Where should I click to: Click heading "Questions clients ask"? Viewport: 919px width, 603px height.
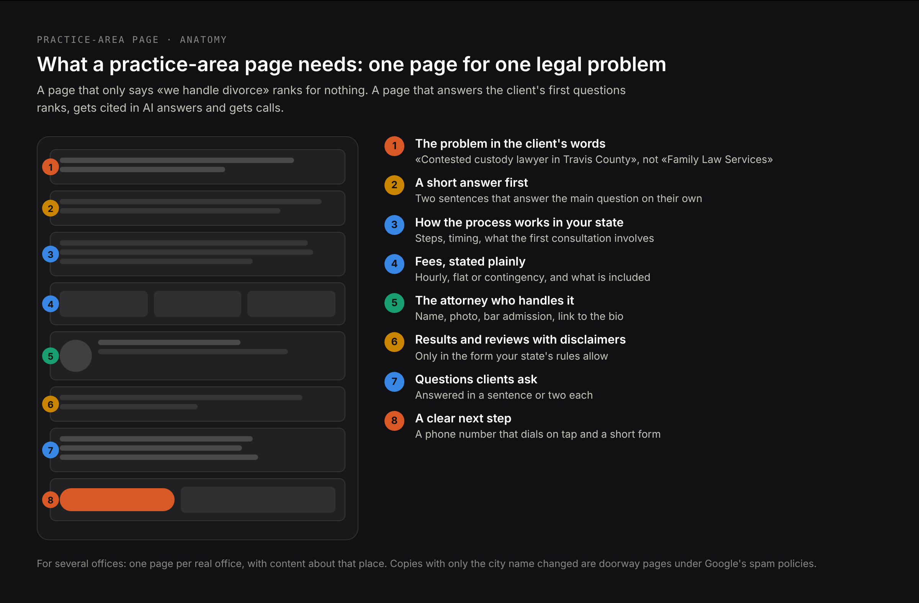point(476,380)
